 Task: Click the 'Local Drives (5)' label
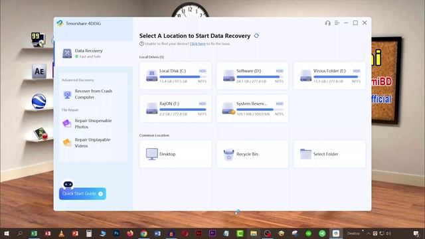[151, 57]
